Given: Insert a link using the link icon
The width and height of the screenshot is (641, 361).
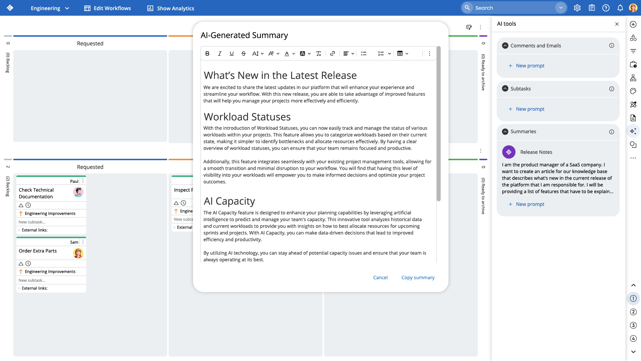Looking at the screenshot, I should tap(333, 53).
